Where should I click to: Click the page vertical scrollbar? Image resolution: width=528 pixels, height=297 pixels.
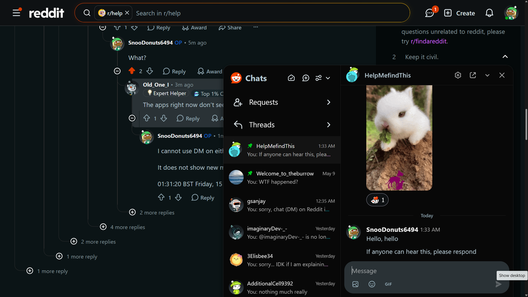point(526,124)
